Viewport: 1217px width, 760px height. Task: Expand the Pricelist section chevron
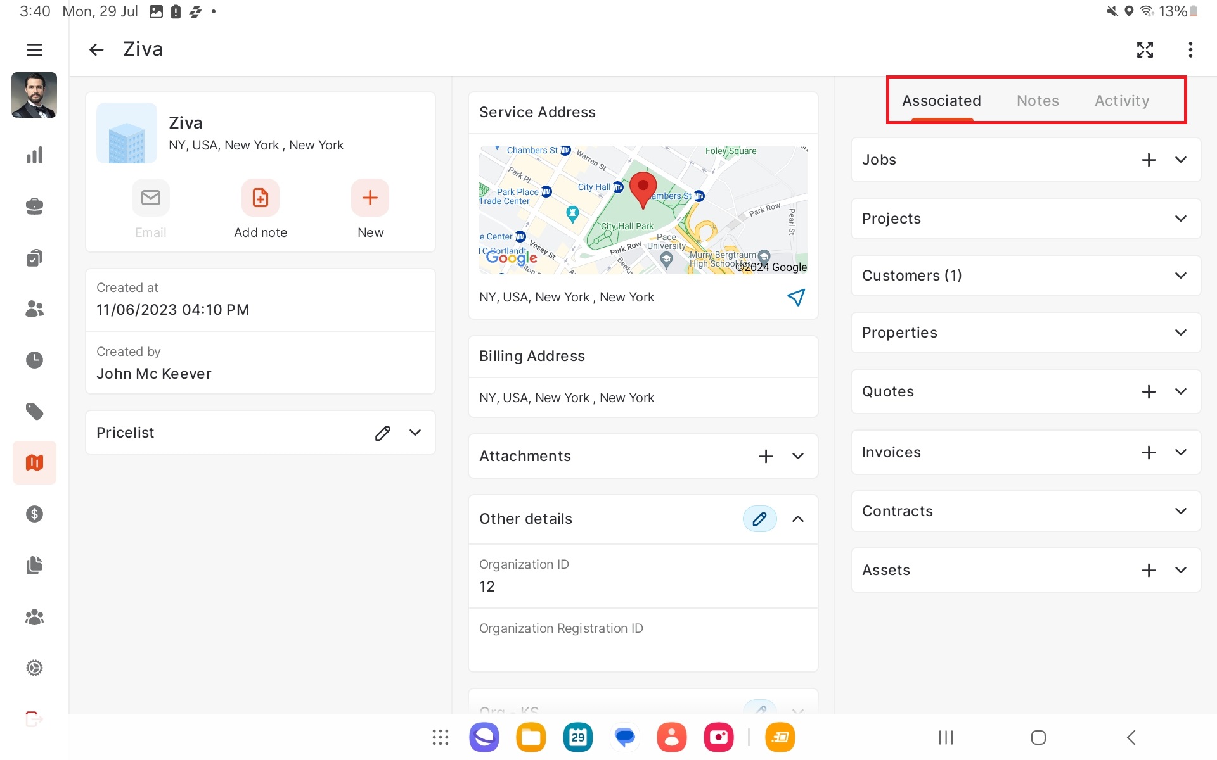click(x=415, y=433)
